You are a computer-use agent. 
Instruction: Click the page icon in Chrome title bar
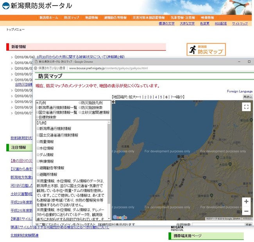pos(36,62)
